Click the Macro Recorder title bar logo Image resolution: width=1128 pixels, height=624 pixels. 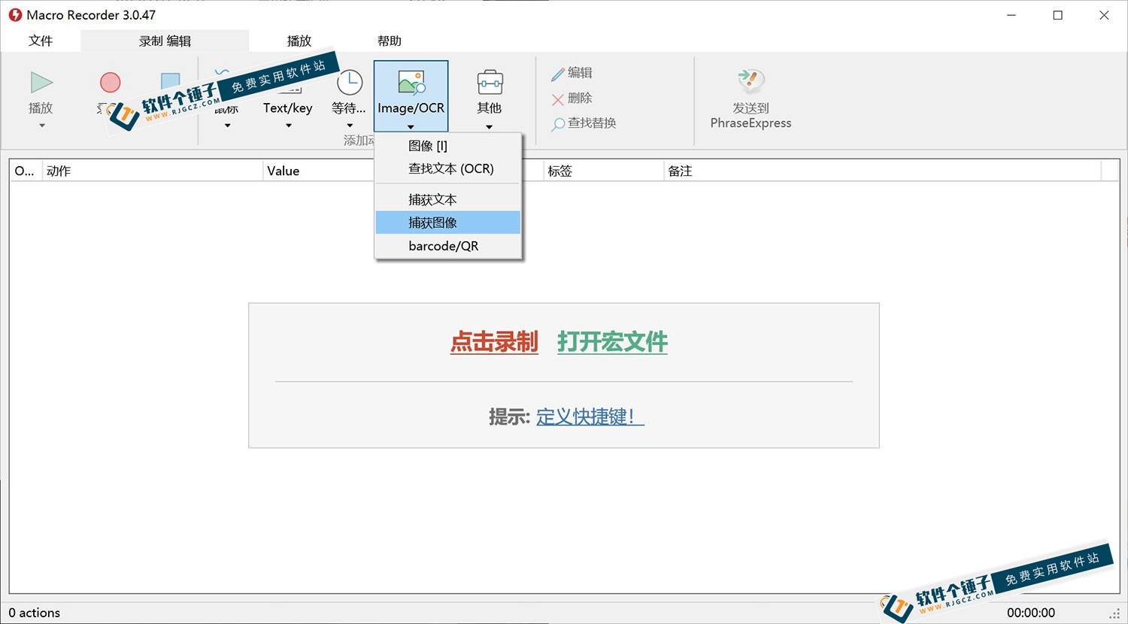[x=14, y=15]
